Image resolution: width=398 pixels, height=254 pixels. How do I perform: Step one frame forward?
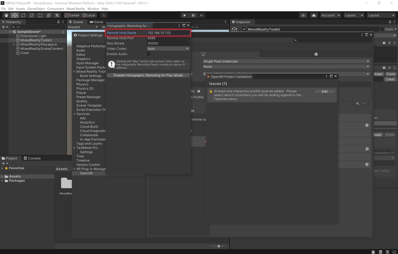(202, 15)
